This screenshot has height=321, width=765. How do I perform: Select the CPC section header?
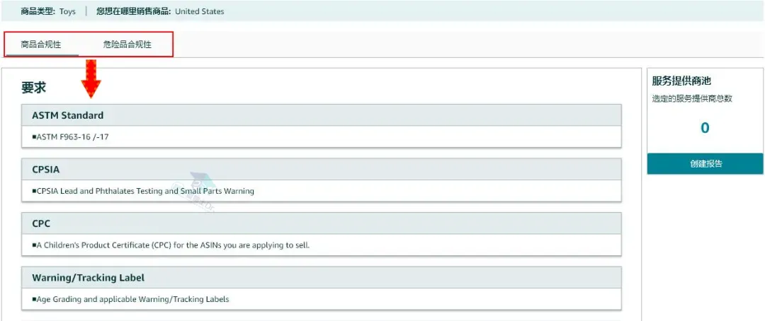click(x=322, y=223)
